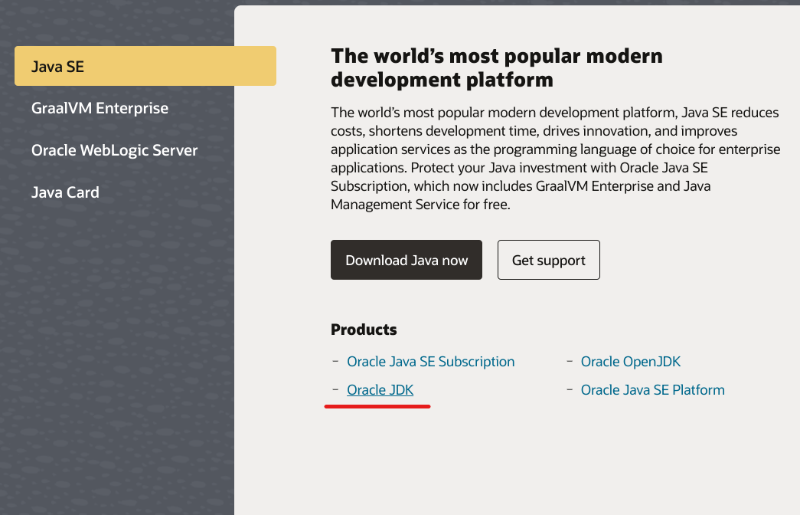Click the dash bullet before Oracle JDK
The image size is (800, 515).
pos(335,389)
